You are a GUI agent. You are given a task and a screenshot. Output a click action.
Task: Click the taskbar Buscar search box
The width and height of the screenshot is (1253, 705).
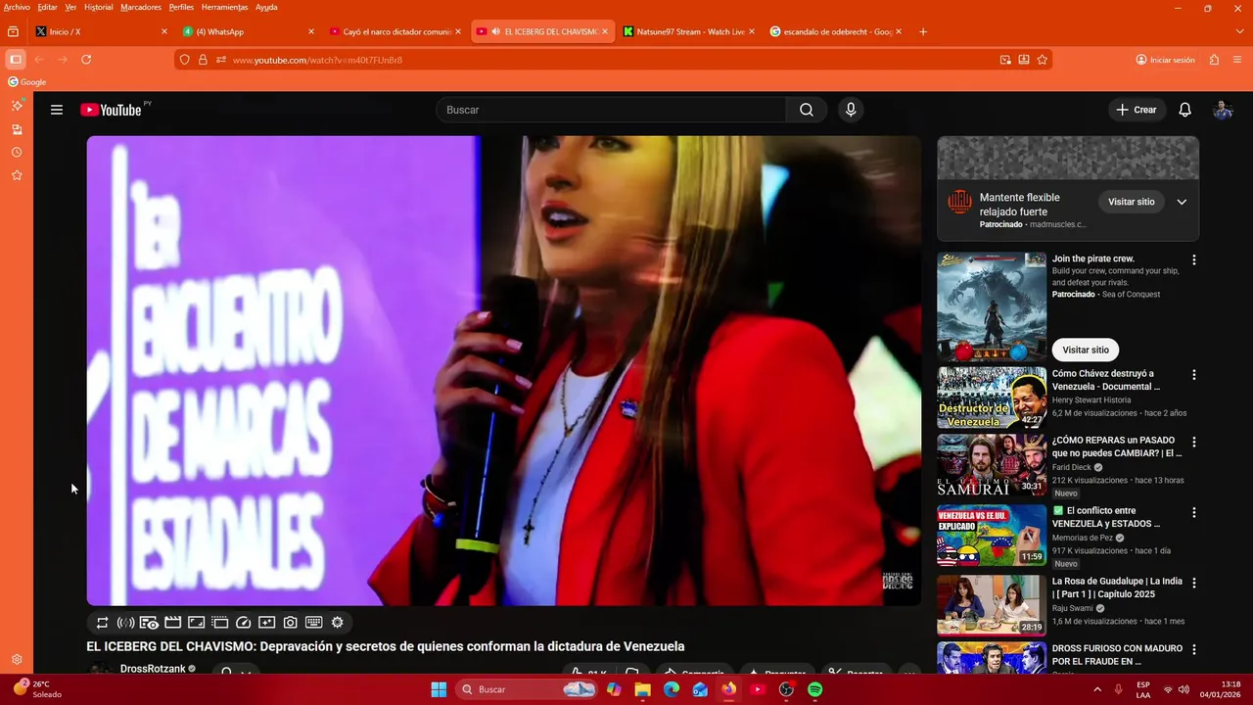tap(529, 689)
